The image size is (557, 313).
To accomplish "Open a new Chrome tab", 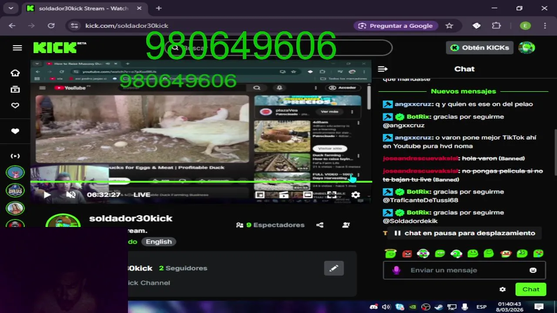I will (159, 8).
